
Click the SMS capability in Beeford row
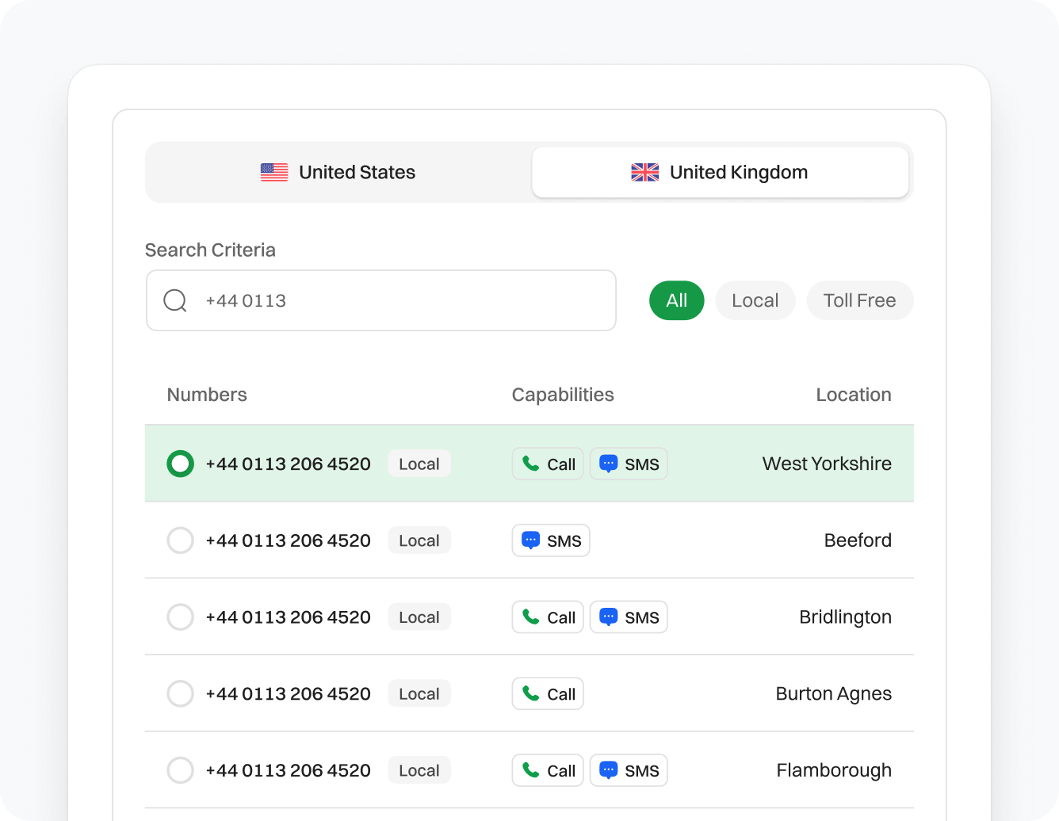pyautogui.click(x=551, y=541)
